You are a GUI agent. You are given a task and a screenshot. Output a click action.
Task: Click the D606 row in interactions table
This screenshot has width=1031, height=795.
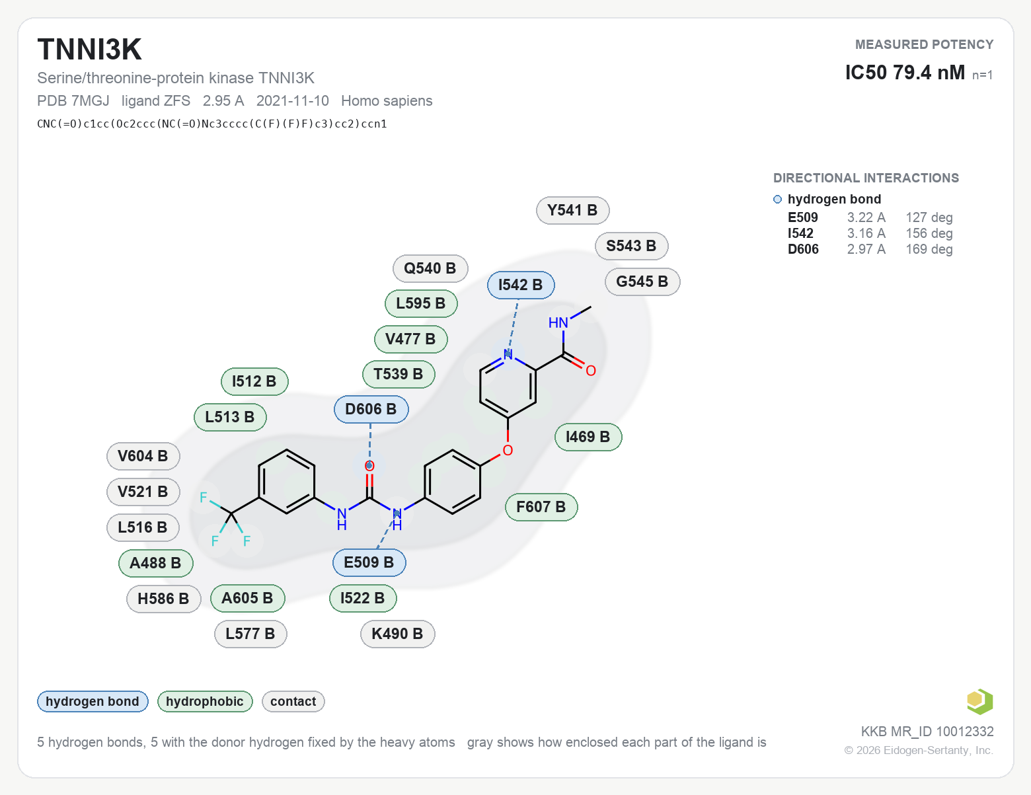(x=870, y=249)
